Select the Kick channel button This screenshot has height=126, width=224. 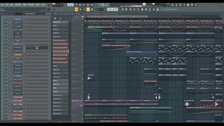[18, 41]
